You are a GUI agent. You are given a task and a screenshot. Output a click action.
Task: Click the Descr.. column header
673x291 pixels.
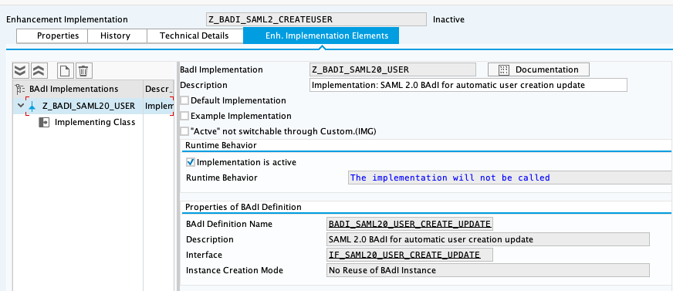click(x=159, y=90)
